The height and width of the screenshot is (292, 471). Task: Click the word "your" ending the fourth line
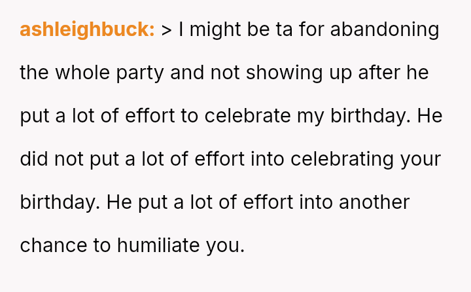pyautogui.click(x=422, y=159)
